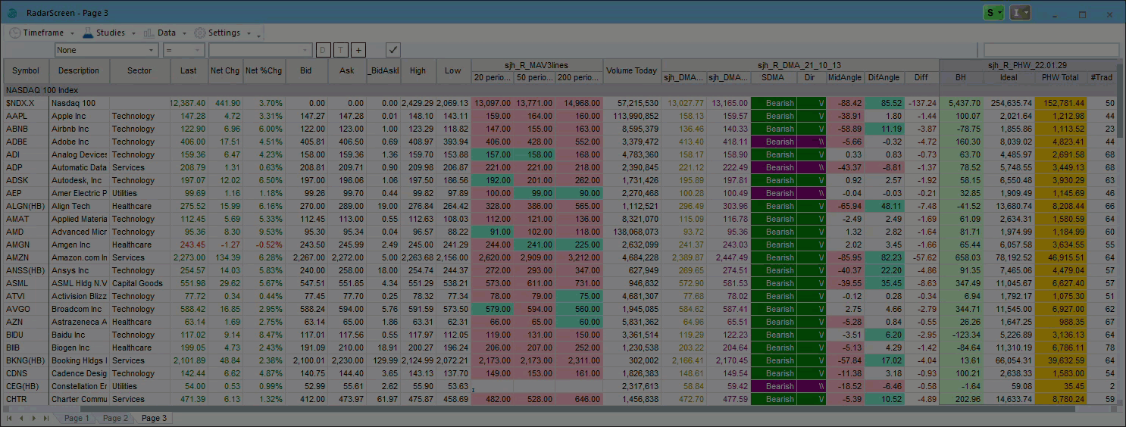Click the Utilities sector cell for AEP
1126x427 pixels.
click(139, 193)
